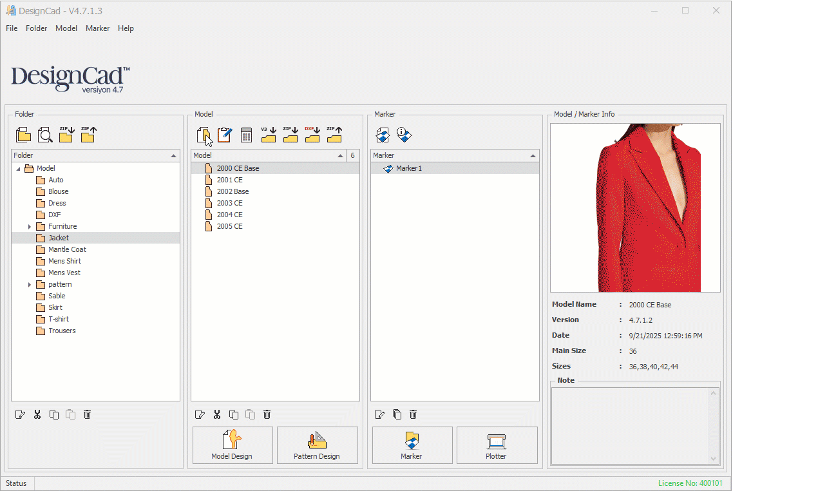Click the search folder magnifier icon
Image resolution: width=818 pixels, height=491 pixels.
[x=45, y=135]
